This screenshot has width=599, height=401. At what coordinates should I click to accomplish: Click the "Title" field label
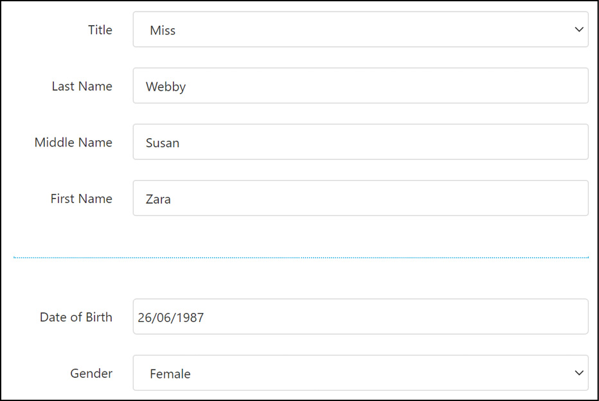click(100, 30)
